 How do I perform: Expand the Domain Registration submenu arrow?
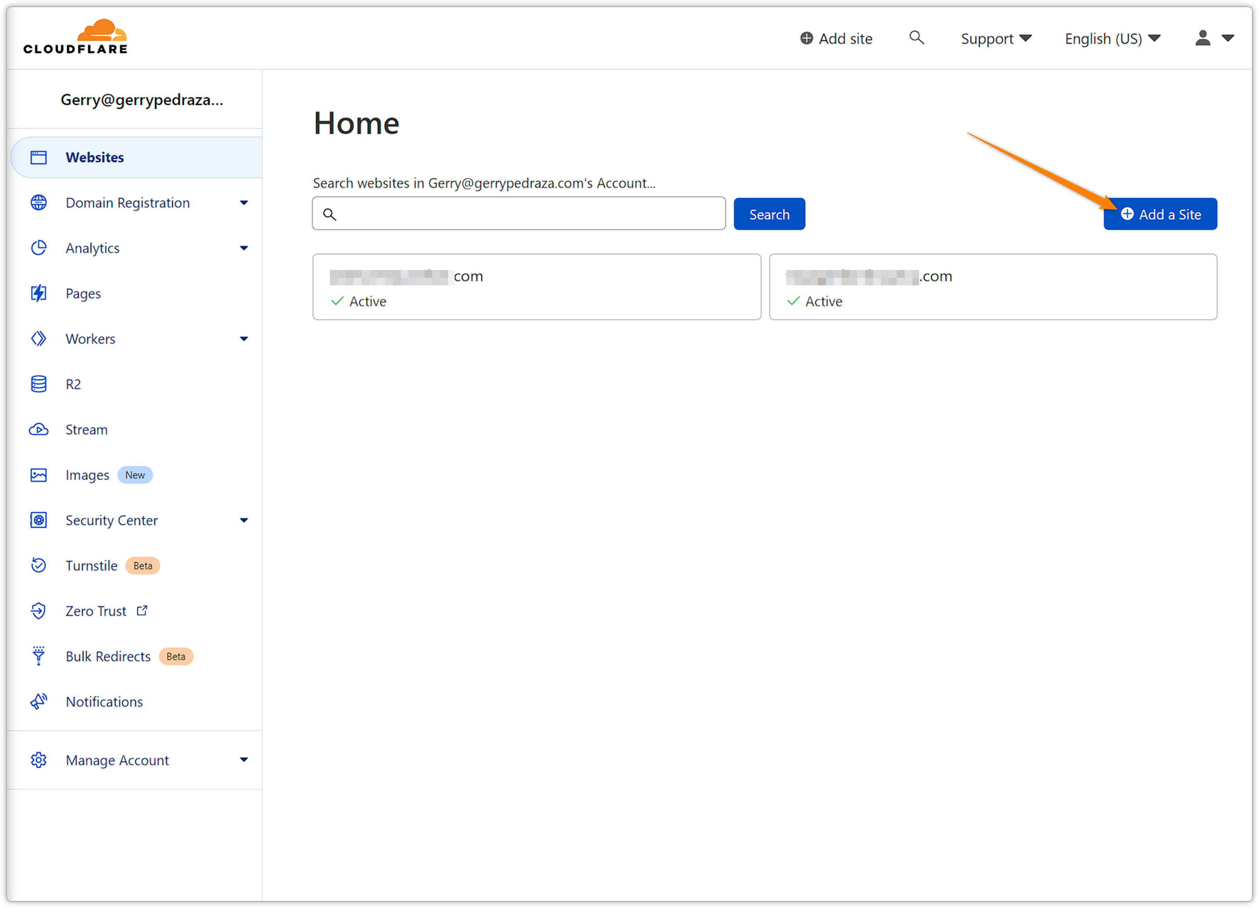coord(244,203)
